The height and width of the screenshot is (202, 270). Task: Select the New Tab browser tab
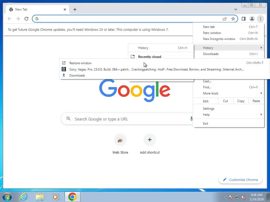37,9
